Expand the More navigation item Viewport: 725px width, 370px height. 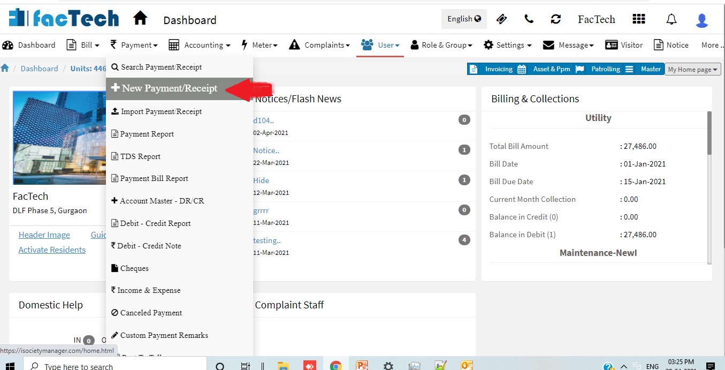(712, 45)
